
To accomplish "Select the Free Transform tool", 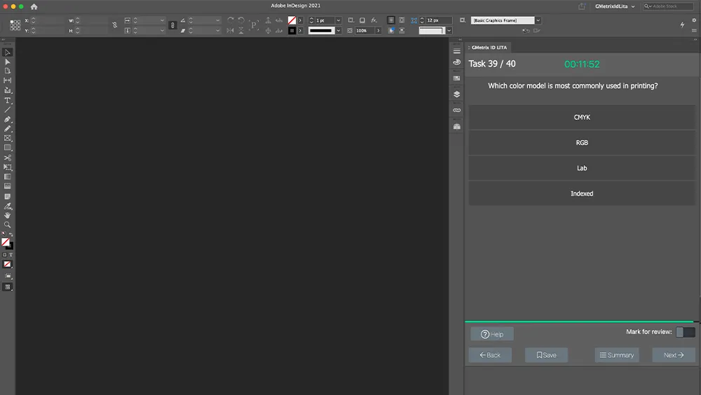I will (8, 167).
